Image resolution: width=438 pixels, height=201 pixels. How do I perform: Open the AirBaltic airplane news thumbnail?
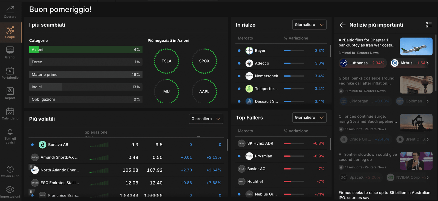pyautogui.click(x=416, y=47)
